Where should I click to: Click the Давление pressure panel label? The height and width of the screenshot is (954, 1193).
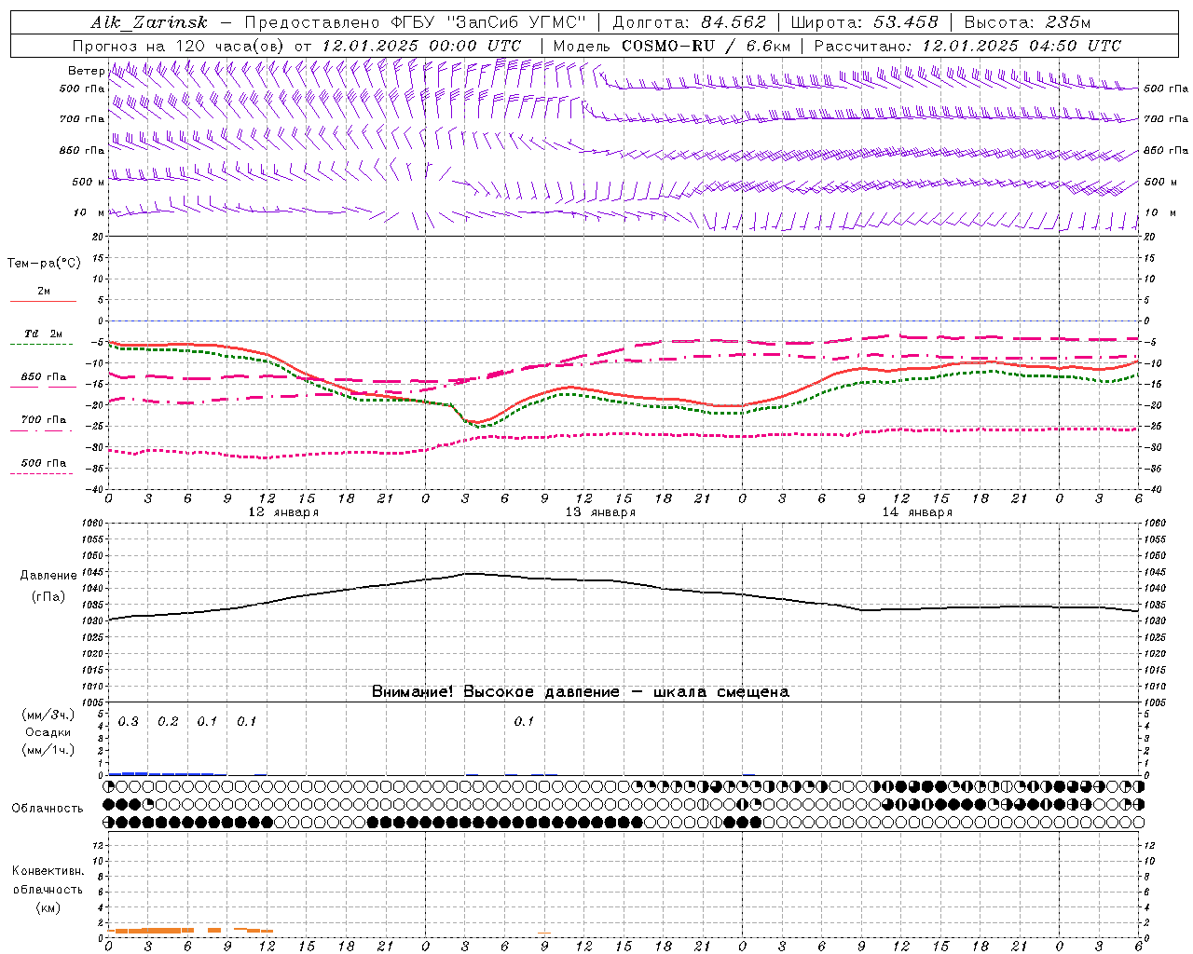click(x=48, y=576)
